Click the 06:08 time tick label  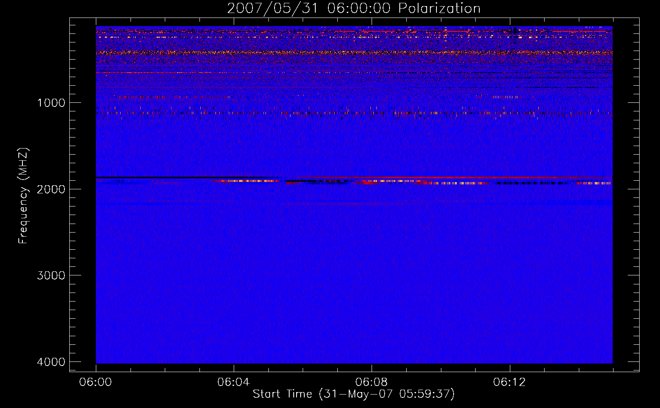pos(372,382)
